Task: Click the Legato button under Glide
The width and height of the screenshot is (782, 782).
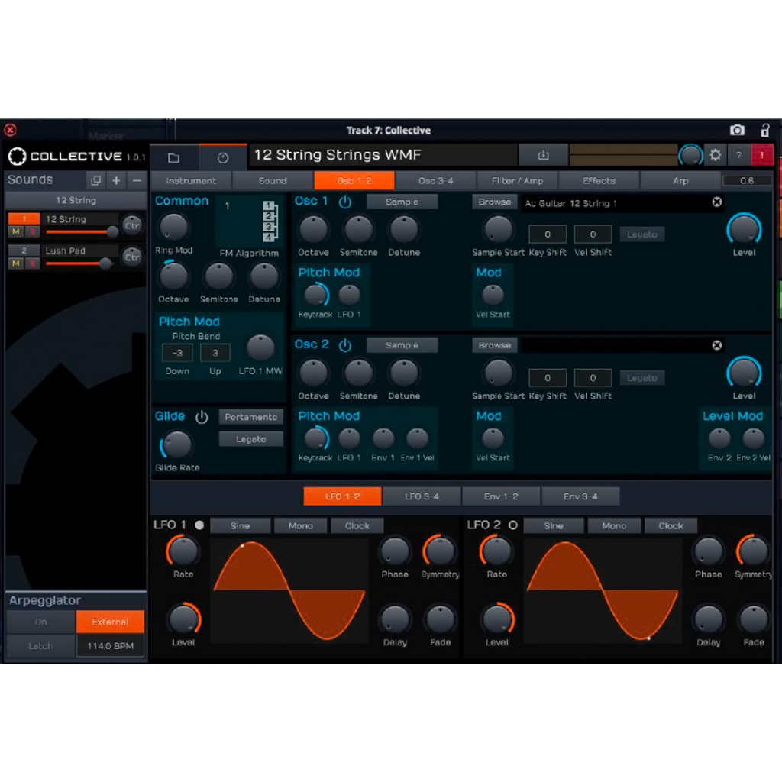Action: 250,439
